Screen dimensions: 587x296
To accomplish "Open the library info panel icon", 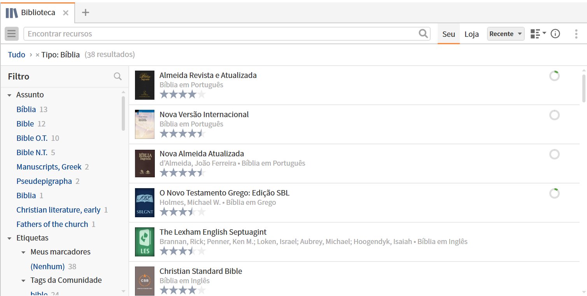I will tap(555, 34).
